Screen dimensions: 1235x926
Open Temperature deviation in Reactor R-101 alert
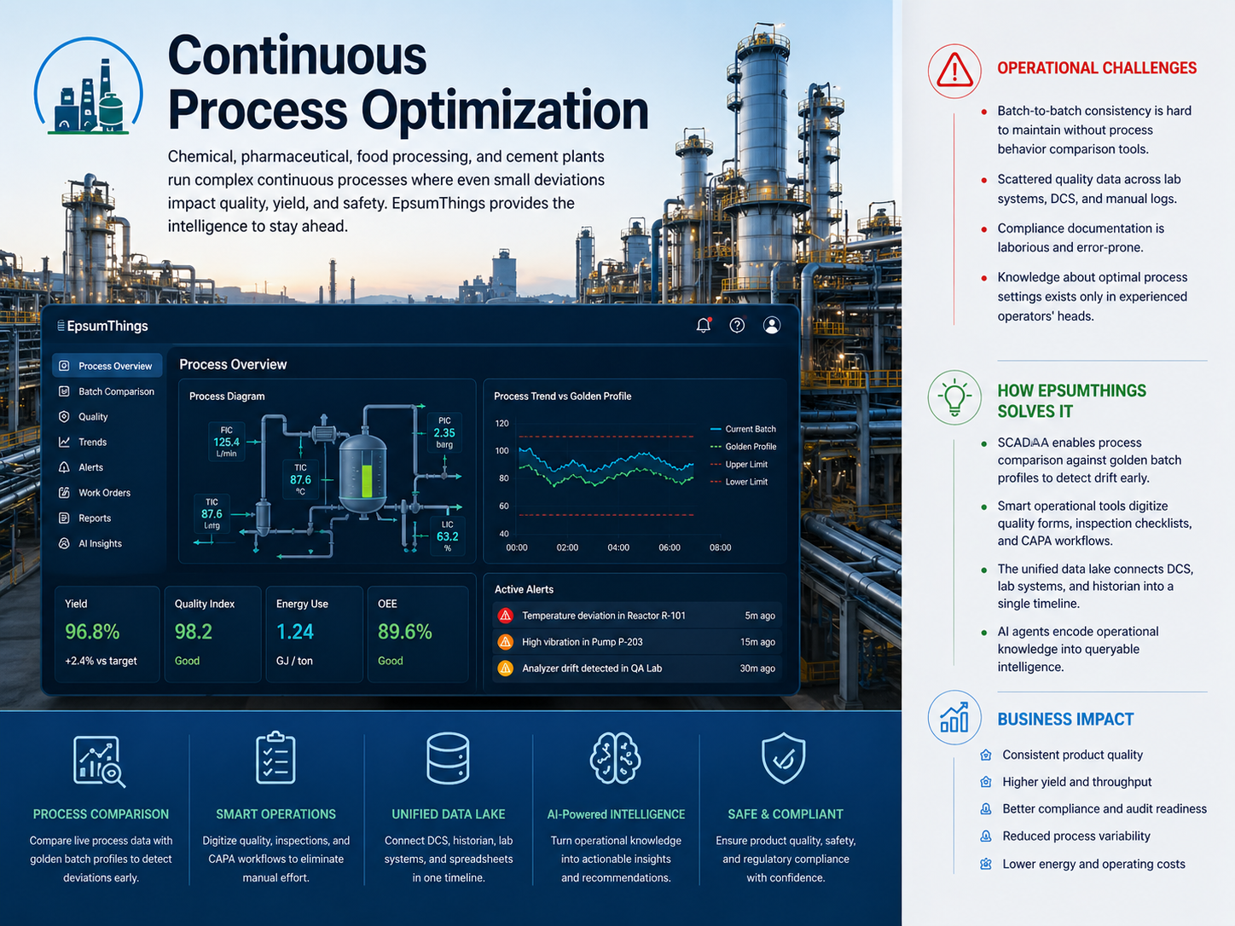point(635,616)
